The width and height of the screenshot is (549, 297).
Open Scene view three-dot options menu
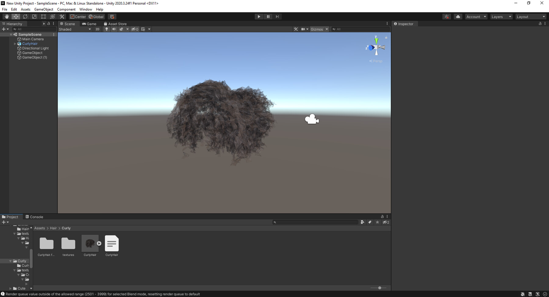387,24
